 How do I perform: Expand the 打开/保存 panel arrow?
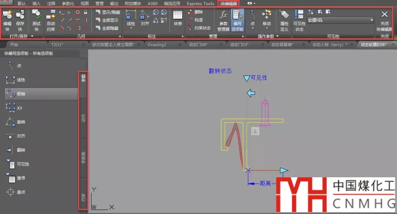[x=32, y=36]
